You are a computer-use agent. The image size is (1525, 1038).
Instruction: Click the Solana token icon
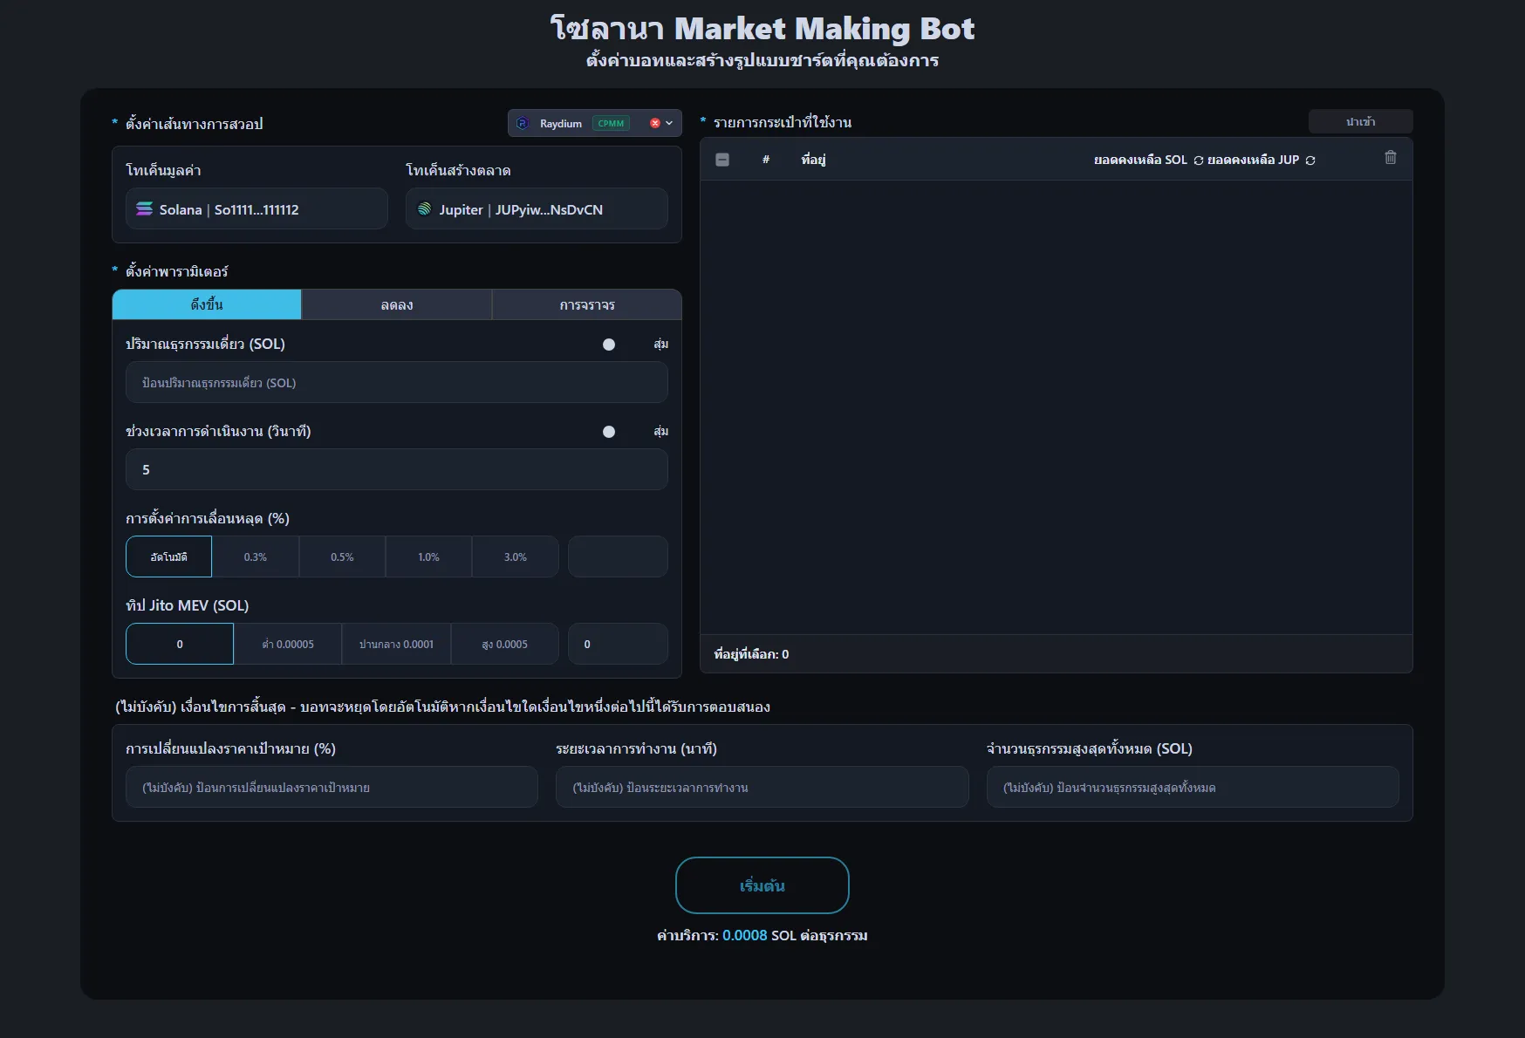144,209
